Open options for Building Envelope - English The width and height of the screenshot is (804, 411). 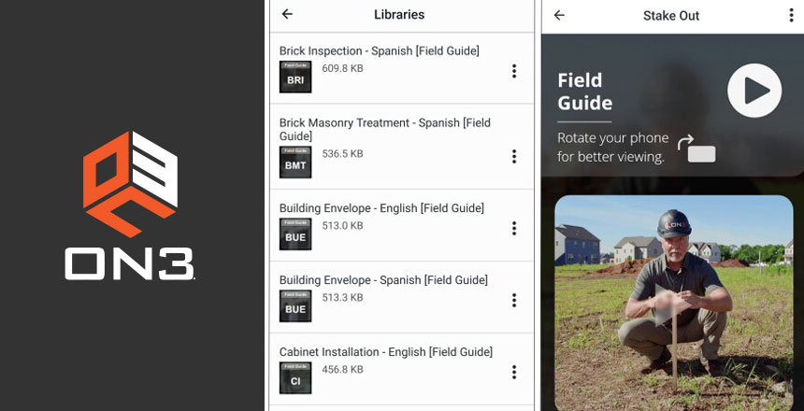pyautogui.click(x=514, y=228)
